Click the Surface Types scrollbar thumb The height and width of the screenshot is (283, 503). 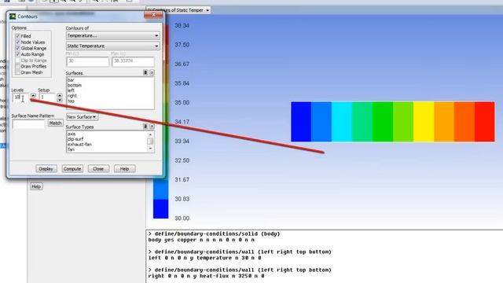(150, 141)
